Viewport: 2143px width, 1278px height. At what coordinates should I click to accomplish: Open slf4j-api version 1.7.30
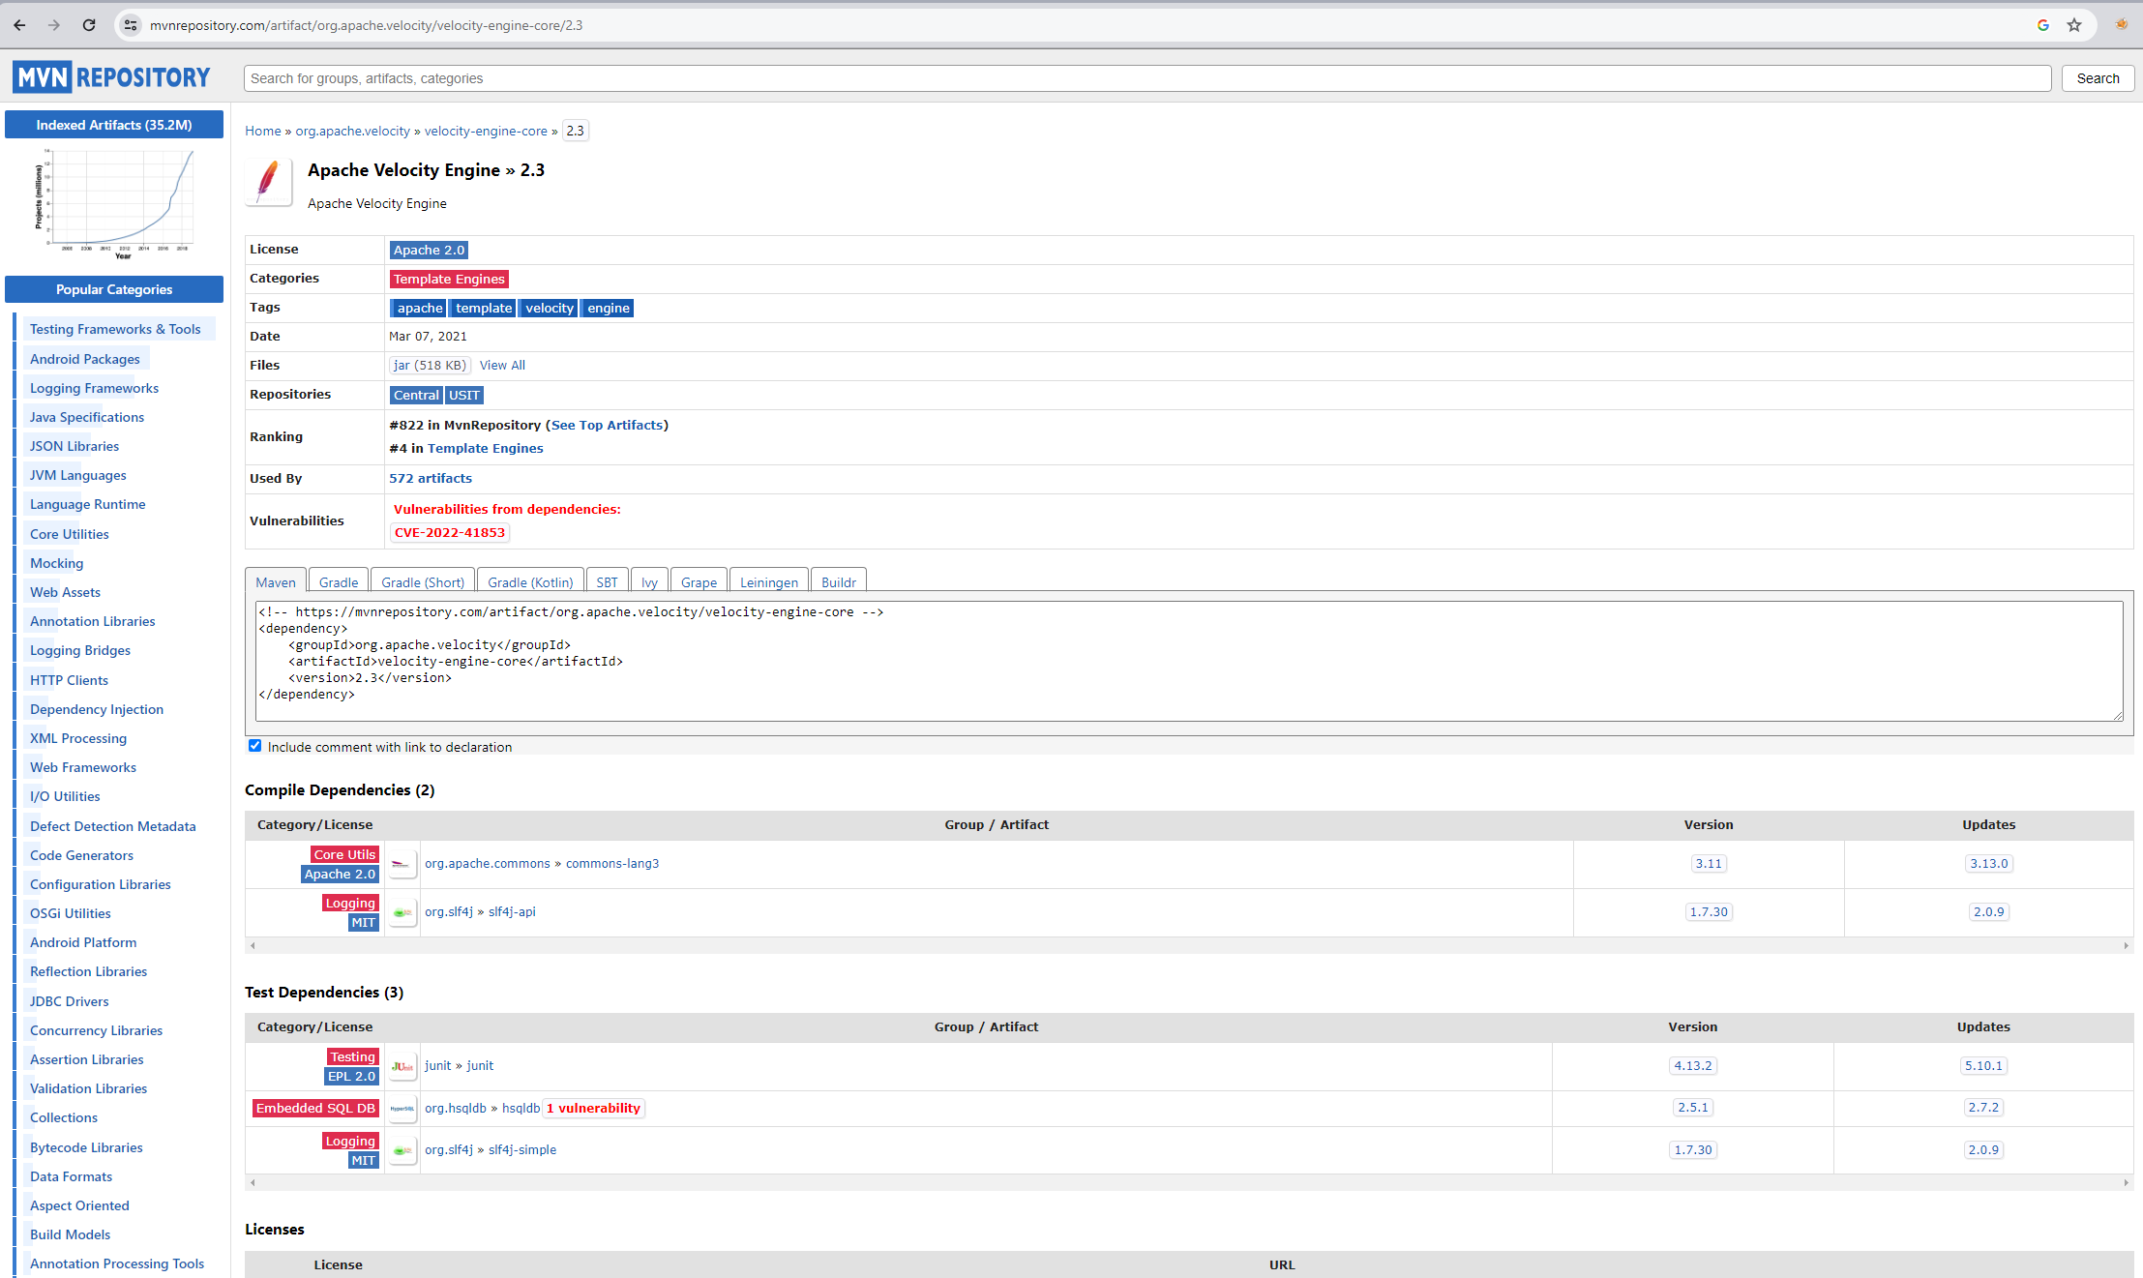point(1709,911)
